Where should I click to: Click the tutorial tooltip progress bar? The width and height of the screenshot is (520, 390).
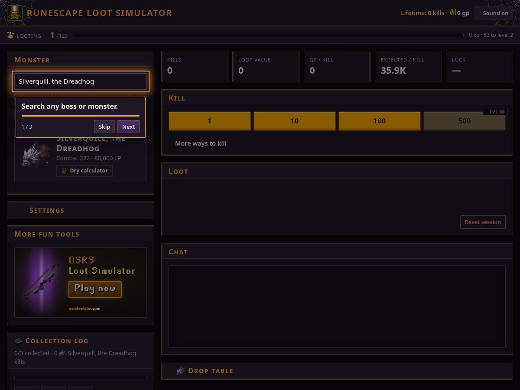(81, 116)
